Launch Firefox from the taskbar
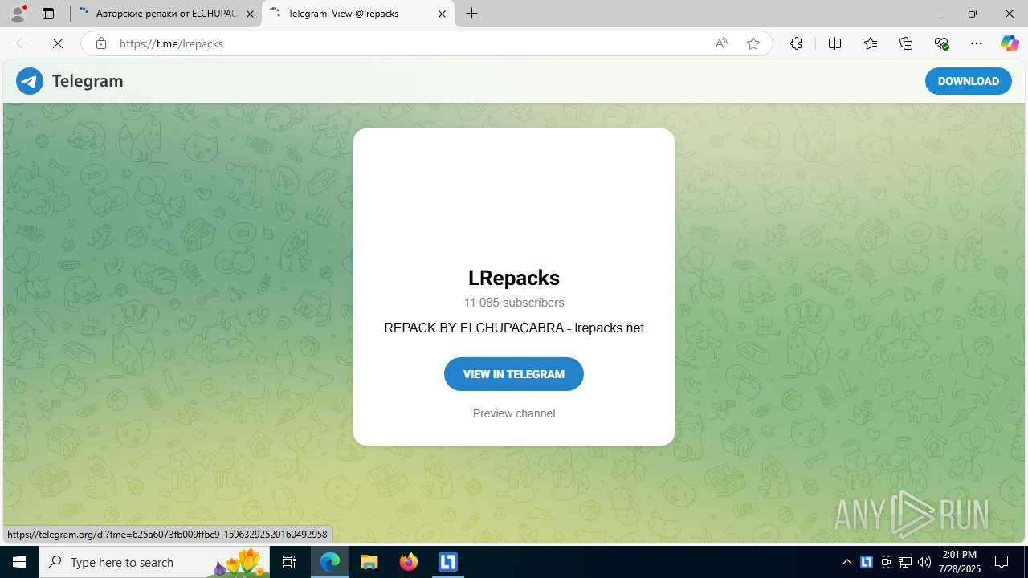Screen dimensions: 1028x578 (x=409, y=562)
